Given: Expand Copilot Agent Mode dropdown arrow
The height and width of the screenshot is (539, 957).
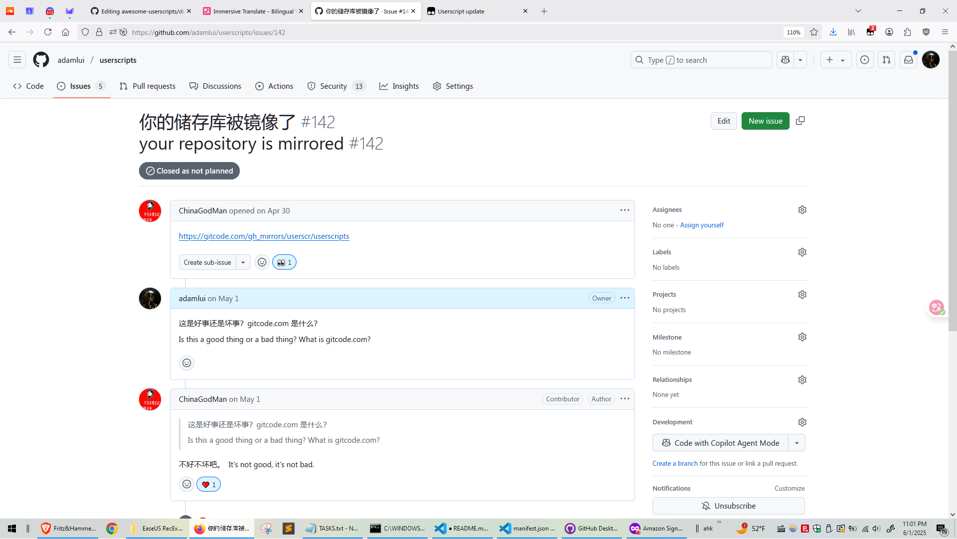Looking at the screenshot, I should pyautogui.click(x=797, y=443).
